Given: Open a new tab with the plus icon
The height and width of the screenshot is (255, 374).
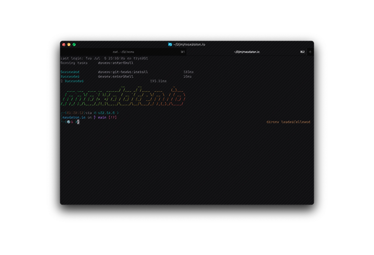Looking at the screenshot, I should point(310,52).
